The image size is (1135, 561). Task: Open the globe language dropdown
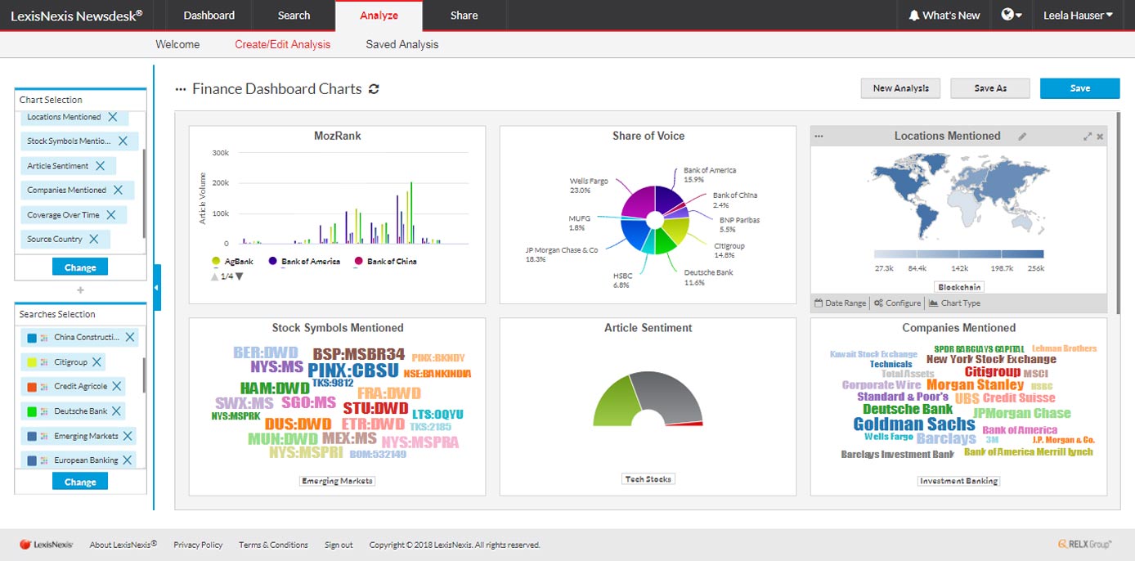[1012, 16]
